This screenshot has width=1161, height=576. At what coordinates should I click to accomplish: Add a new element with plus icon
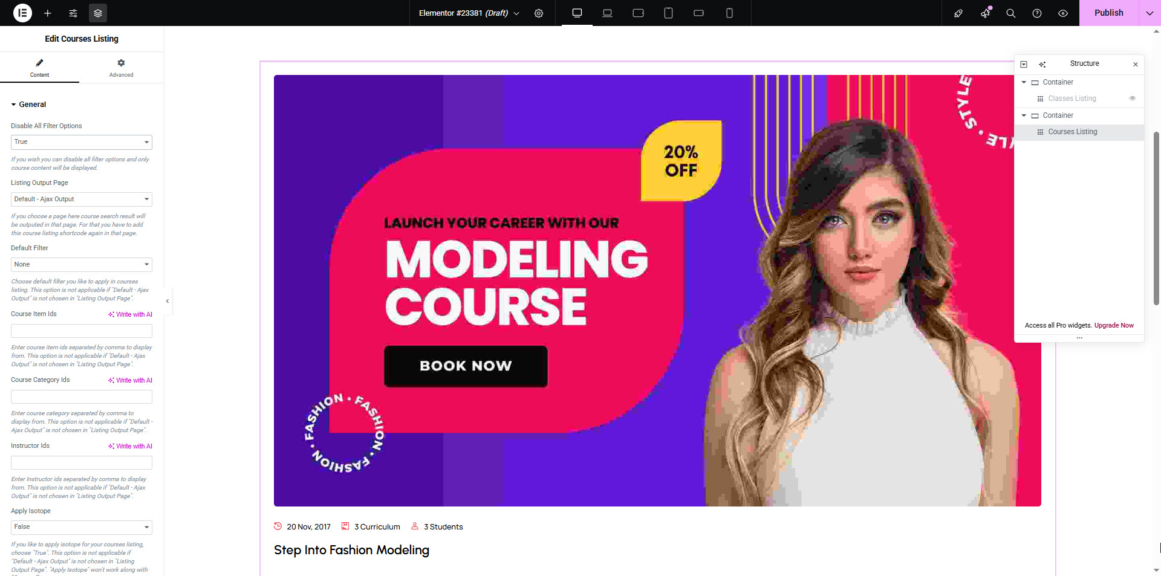point(48,13)
